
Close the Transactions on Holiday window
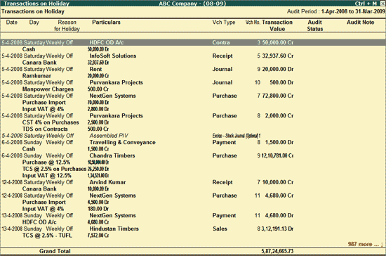[382, 4]
